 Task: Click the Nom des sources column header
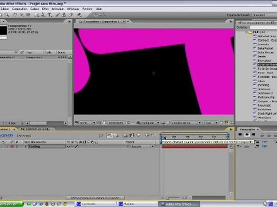click(x=44, y=142)
